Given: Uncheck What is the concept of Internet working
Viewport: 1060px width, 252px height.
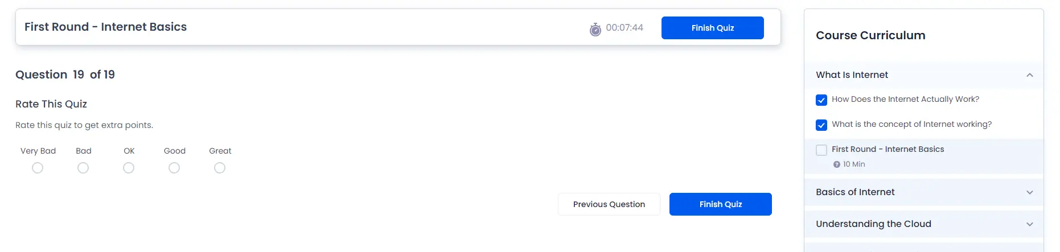Looking at the screenshot, I should [x=821, y=125].
